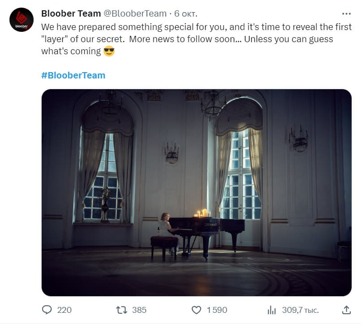
Task: Click the retweet arrows icon
Action: click(x=121, y=310)
